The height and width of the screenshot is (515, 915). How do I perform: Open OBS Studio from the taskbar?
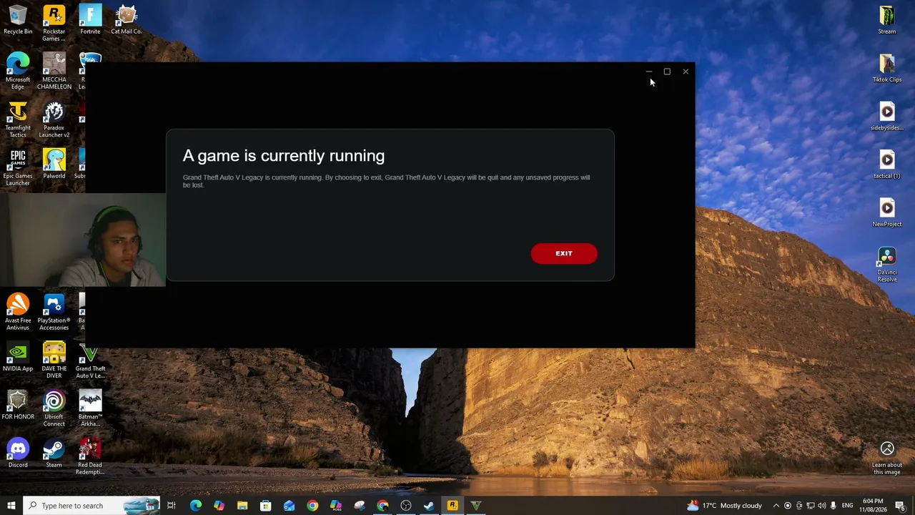click(406, 506)
